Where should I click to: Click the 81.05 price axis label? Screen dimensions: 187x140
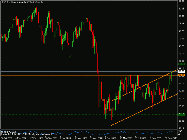[182, 9]
